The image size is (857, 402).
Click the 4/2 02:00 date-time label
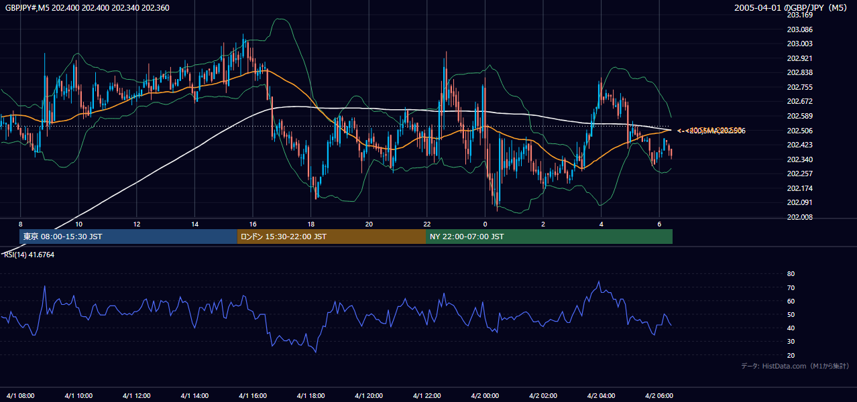[x=543, y=395]
